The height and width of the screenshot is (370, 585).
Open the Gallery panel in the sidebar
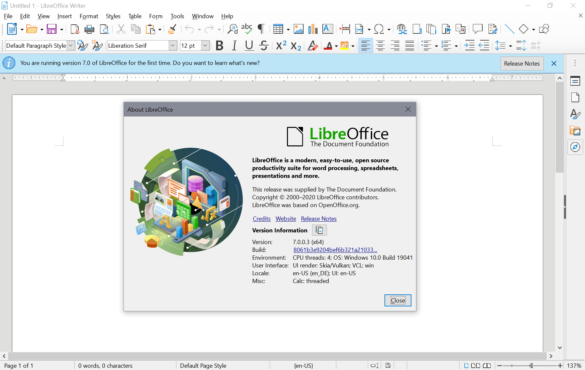click(575, 130)
